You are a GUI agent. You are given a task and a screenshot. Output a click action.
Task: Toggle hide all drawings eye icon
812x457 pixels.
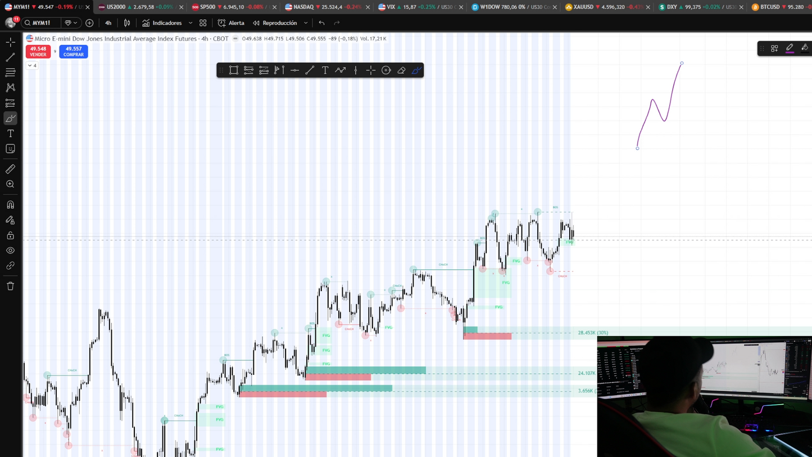point(10,251)
